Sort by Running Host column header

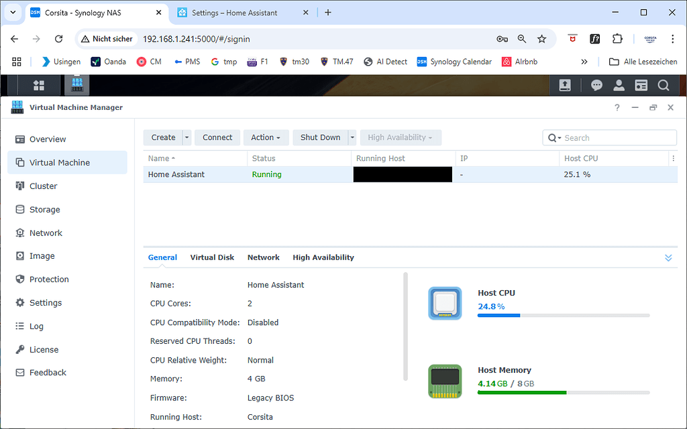pyautogui.click(x=403, y=158)
